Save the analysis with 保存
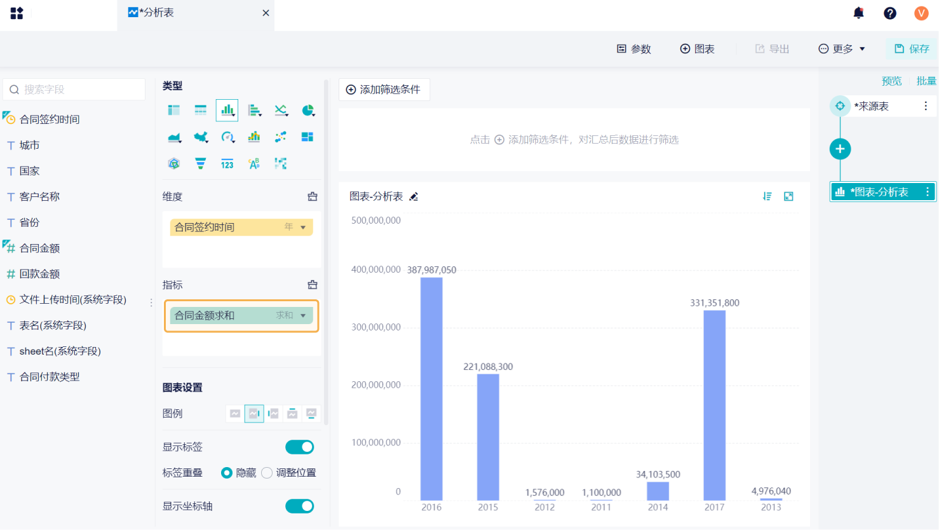939x530 pixels. coord(912,49)
